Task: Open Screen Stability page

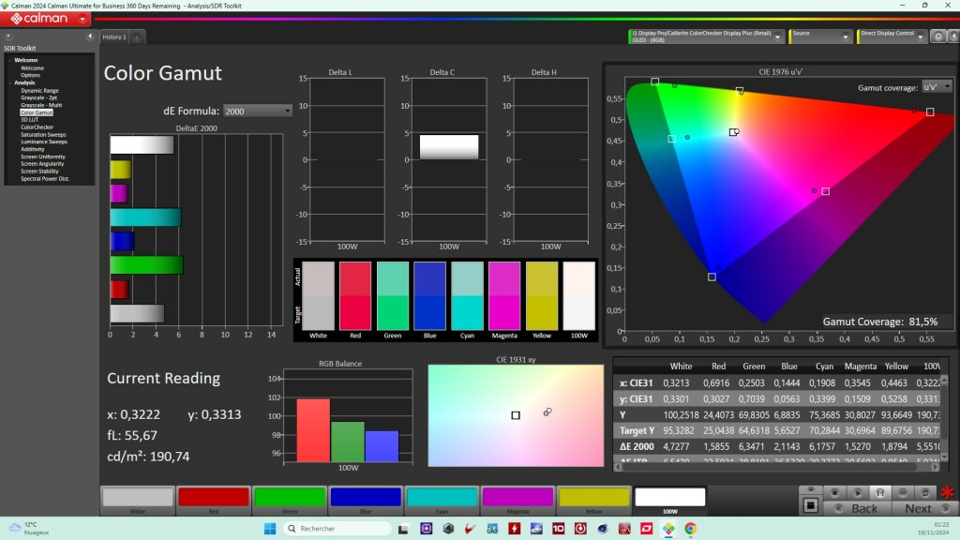Action: tap(39, 172)
